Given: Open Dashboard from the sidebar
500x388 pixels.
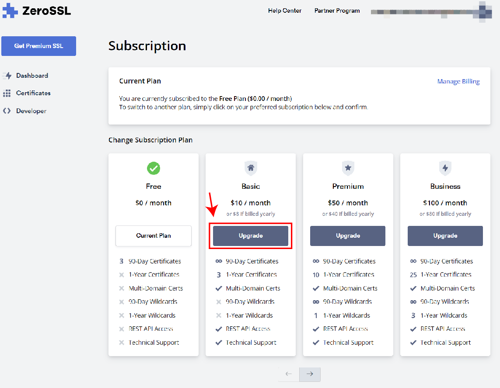Looking at the screenshot, I should 32,76.
